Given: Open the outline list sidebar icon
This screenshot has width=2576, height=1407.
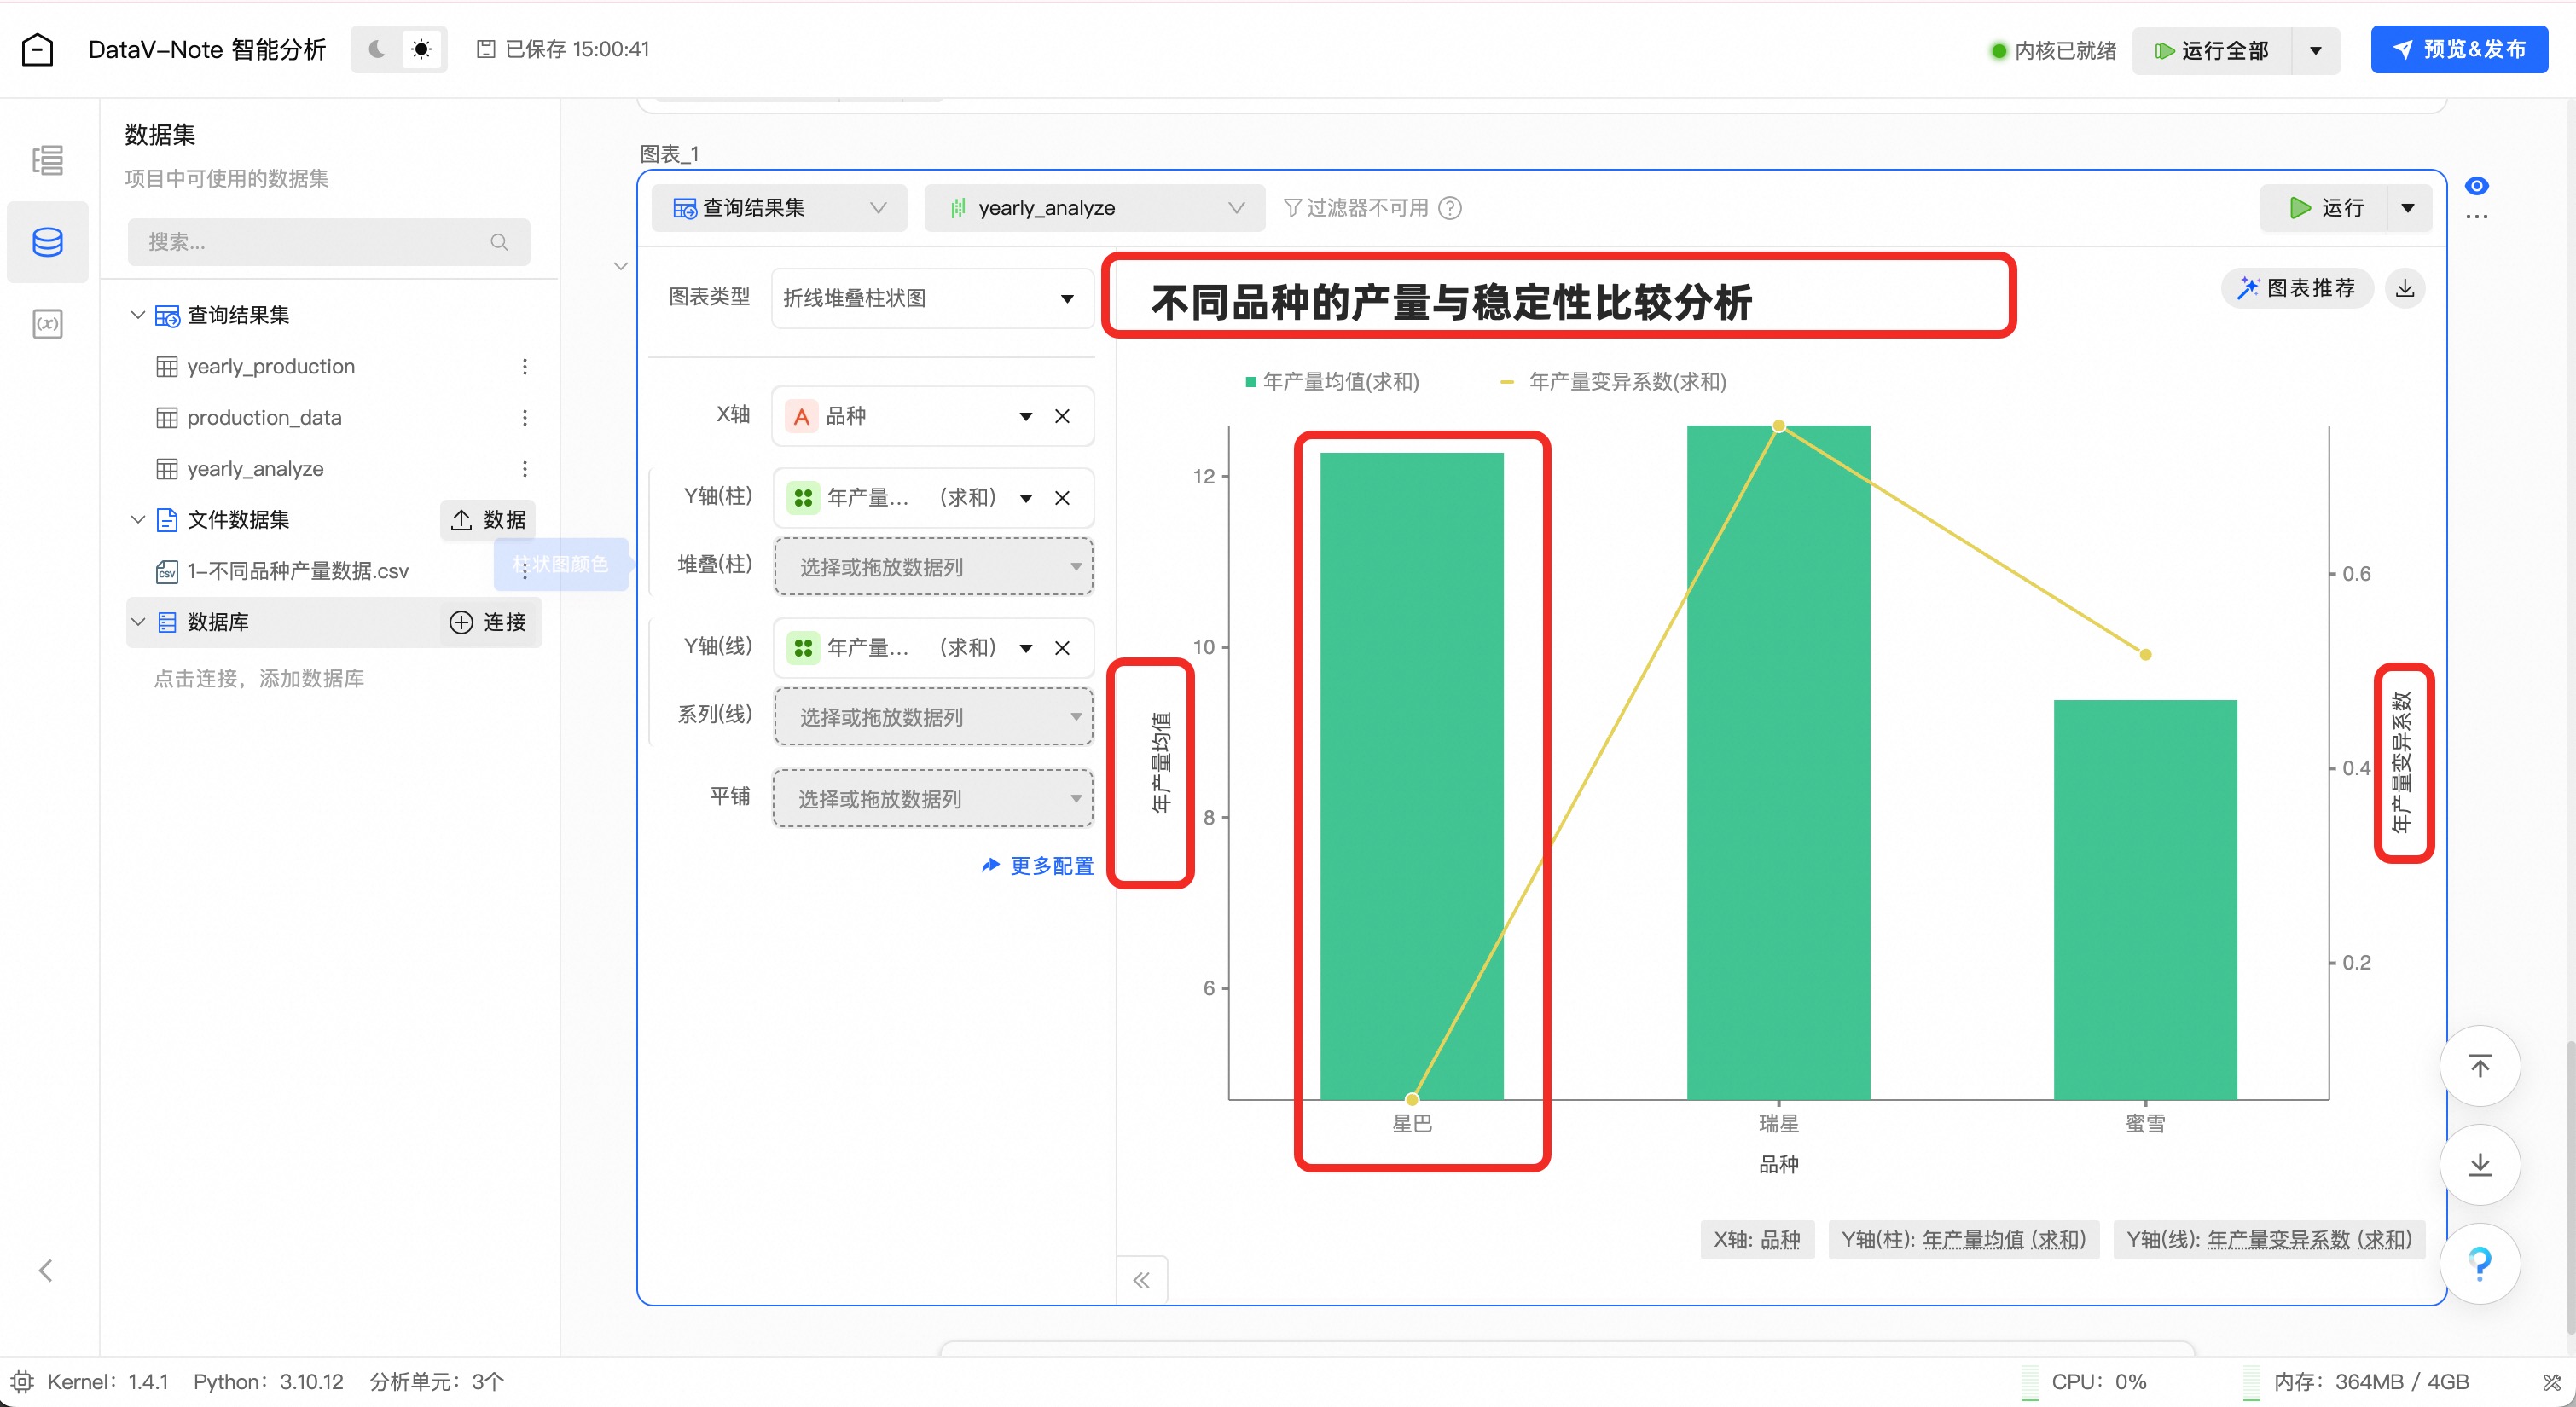Looking at the screenshot, I should (x=47, y=160).
